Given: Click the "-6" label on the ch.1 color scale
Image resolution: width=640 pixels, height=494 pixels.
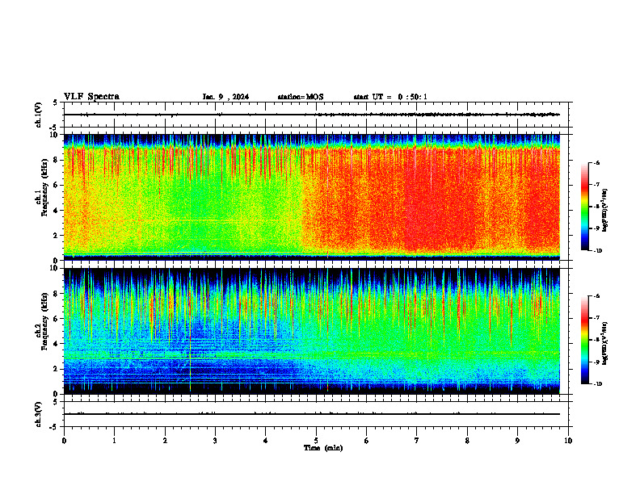Looking at the screenshot, I should pos(596,163).
